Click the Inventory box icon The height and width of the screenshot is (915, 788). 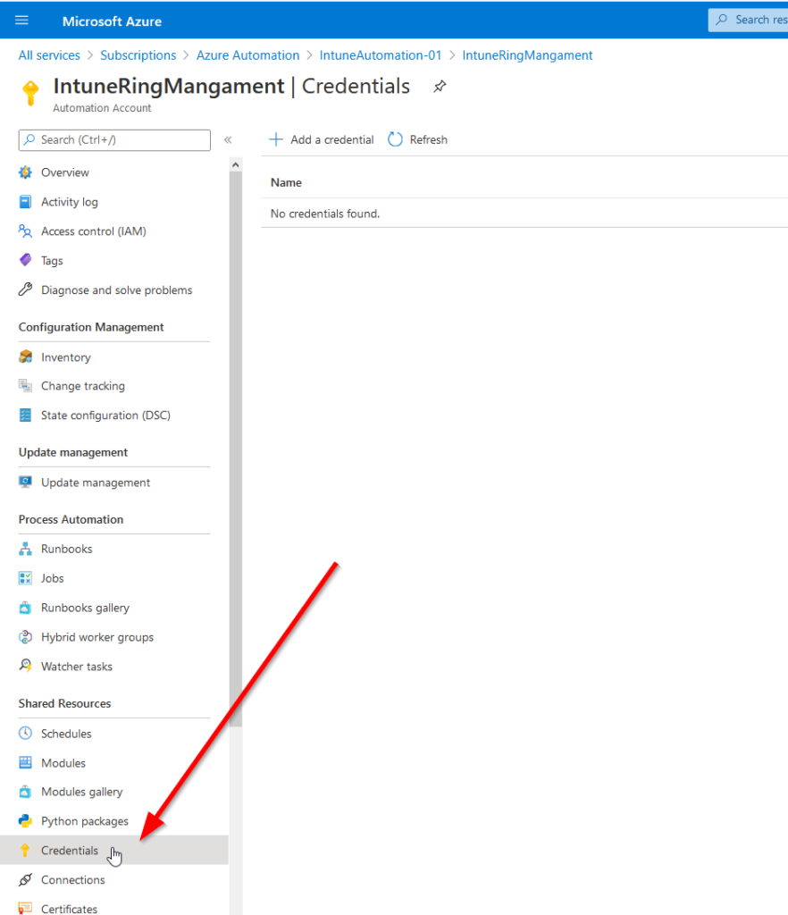(x=25, y=357)
